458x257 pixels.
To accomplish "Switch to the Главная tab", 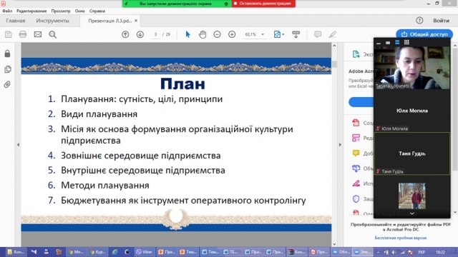I will tap(16, 21).
